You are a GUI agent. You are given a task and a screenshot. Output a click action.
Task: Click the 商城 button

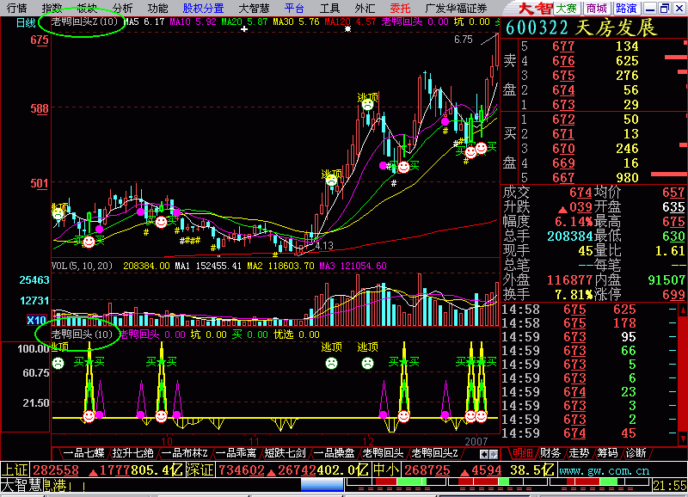coord(597,8)
